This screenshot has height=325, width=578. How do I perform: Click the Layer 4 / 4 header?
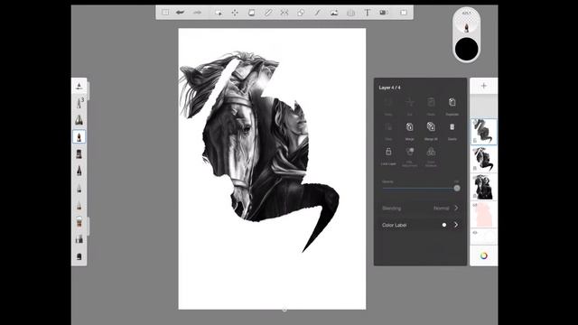pos(389,88)
